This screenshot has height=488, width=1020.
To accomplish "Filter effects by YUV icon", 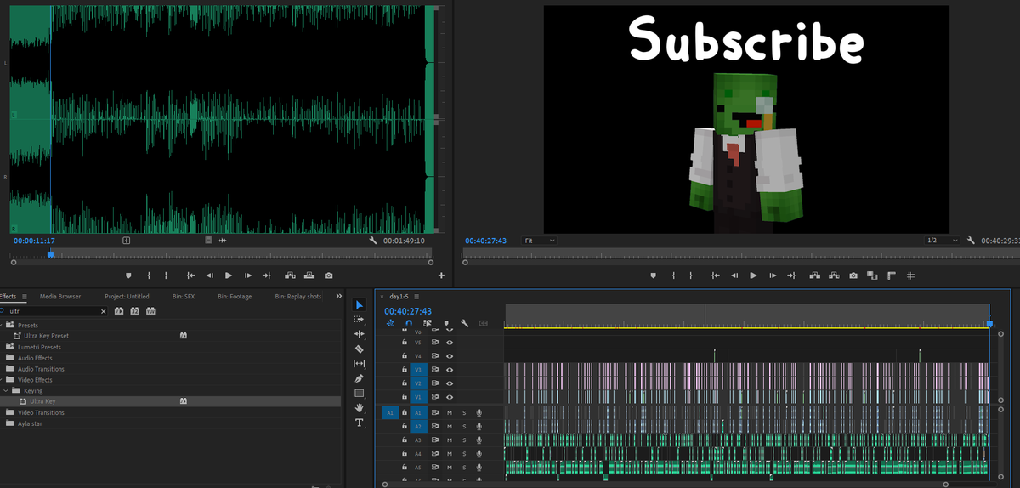I will click(x=150, y=311).
